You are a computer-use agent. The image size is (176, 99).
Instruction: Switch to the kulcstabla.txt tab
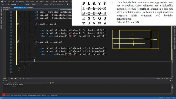tap(7, 7)
